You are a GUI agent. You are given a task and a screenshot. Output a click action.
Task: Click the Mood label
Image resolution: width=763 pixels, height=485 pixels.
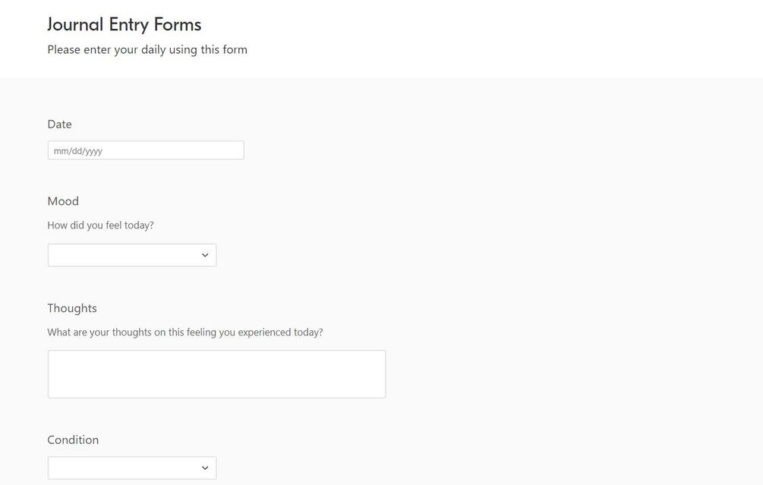point(63,201)
